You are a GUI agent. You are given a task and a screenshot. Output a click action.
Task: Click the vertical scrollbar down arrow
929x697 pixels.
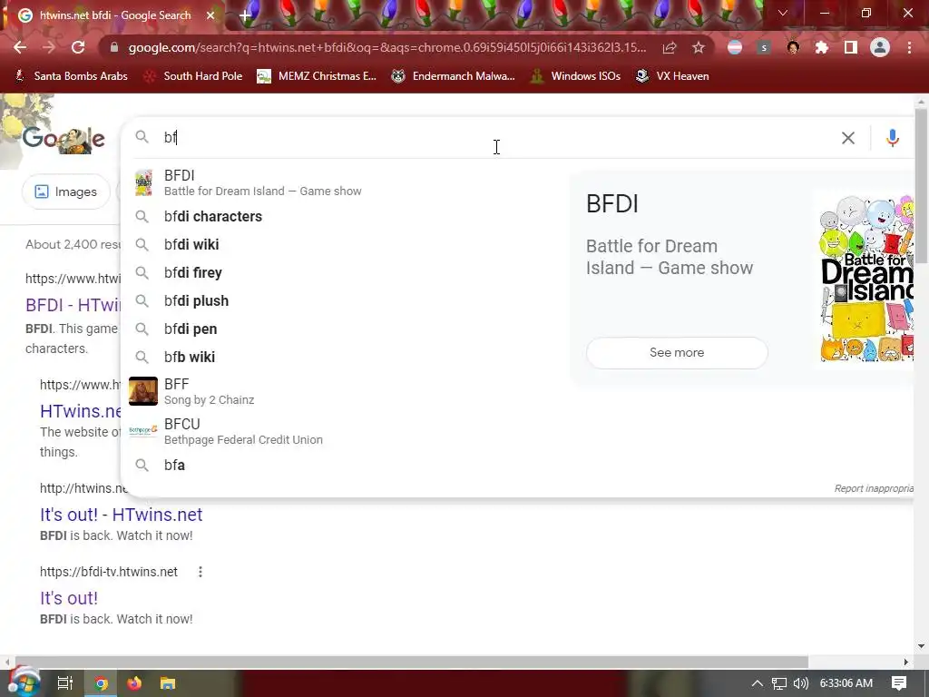pyautogui.click(x=921, y=645)
